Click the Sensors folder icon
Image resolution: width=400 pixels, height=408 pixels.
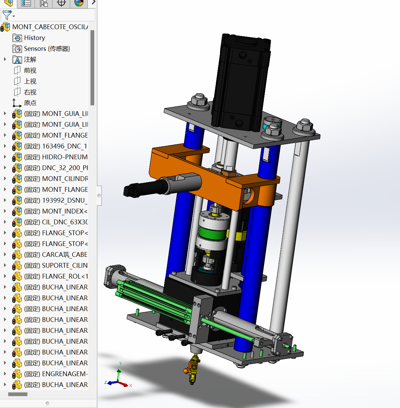17,48
